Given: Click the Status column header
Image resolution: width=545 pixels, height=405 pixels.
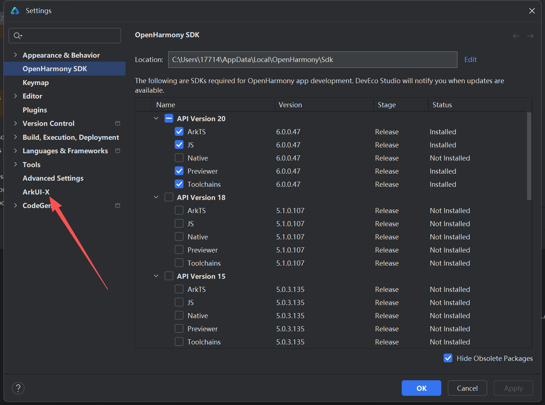Looking at the screenshot, I should tap(478, 105).
